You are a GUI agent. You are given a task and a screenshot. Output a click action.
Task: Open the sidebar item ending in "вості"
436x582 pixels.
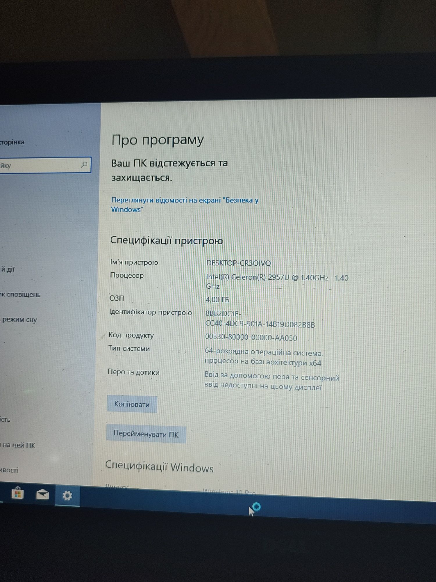(9, 470)
